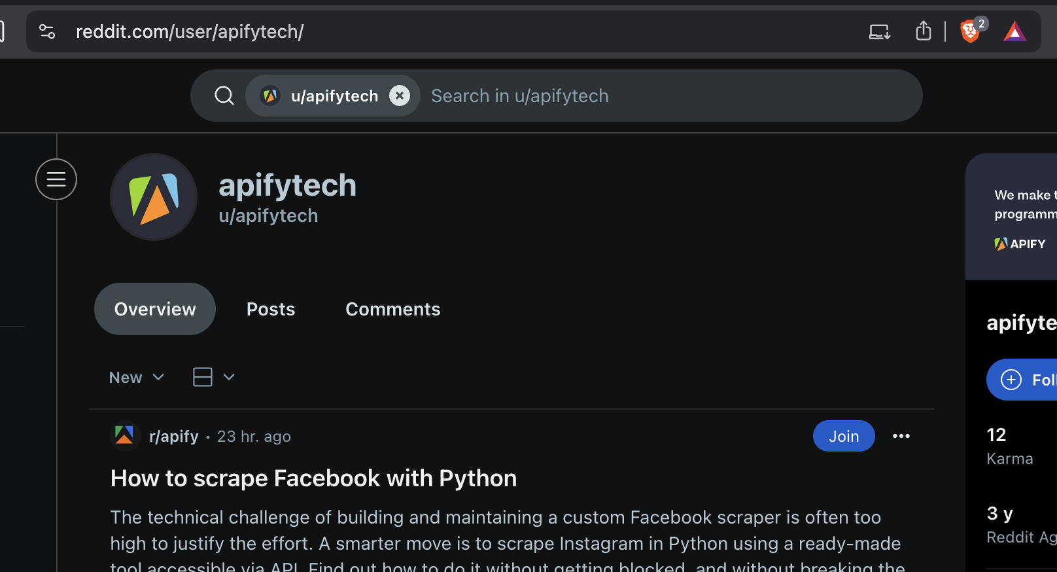Click the post body preview text
Image resolution: width=1057 pixels, height=572 pixels.
click(508, 539)
